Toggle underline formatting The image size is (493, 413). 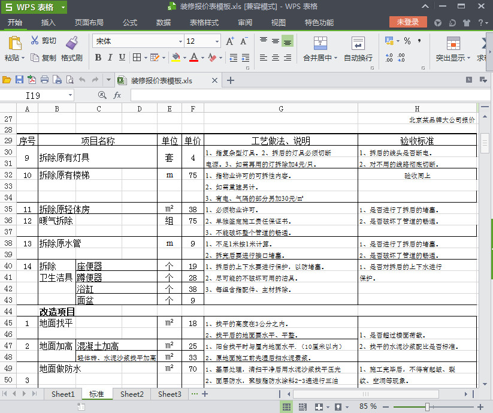coord(122,58)
